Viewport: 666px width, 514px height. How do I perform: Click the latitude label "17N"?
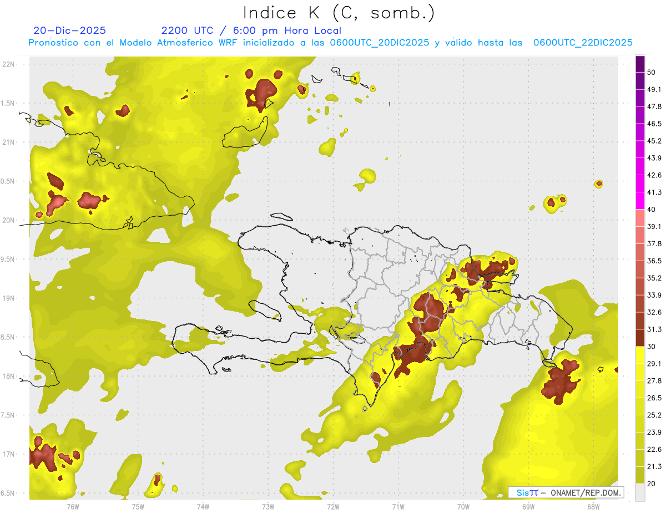[8, 455]
